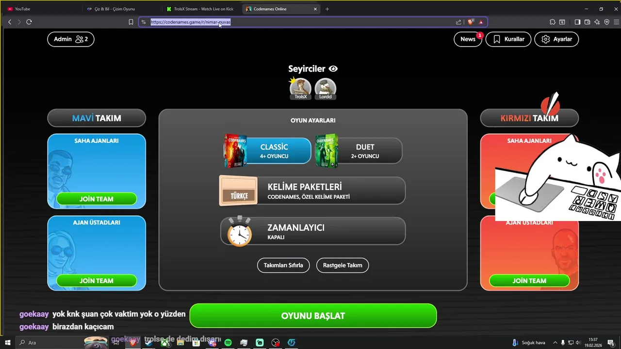621x349 pixels.
Task: Open Xbox app from taskbar
Action: [x=165, y=343]
